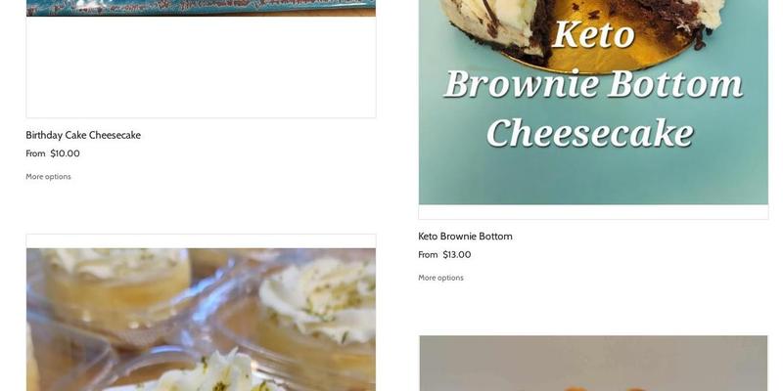Open the Keto Brownie Bottom Cheesecake teal image
The width and height of the screenshot is (783, 391).
(x=593, y=103)
